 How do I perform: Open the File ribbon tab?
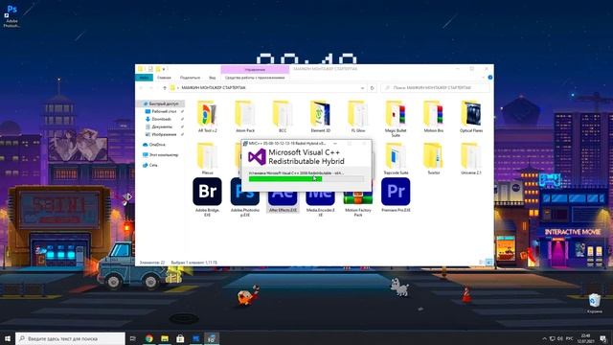145,78
